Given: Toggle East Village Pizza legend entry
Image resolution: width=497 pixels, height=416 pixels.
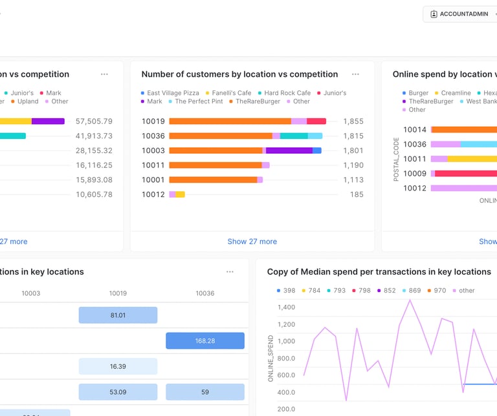Looking at the screenshot, I should (170, 93).
